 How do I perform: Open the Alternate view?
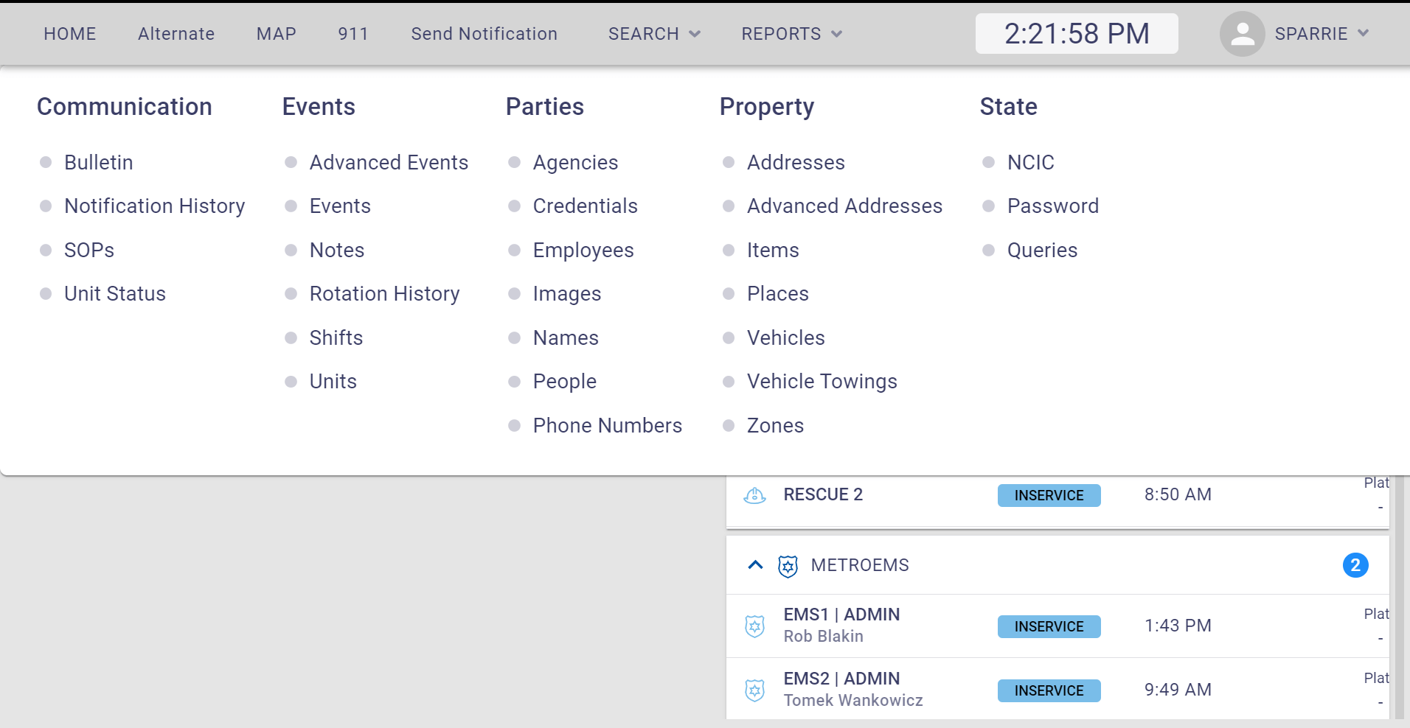(176, 34)
